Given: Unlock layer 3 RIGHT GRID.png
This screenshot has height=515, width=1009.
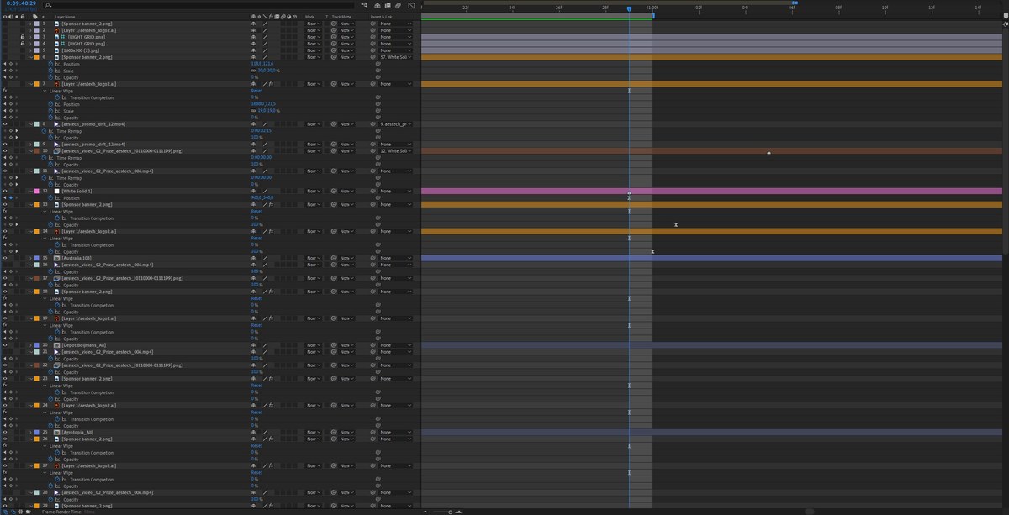Looking at the screenshot, I should point(22,37).
